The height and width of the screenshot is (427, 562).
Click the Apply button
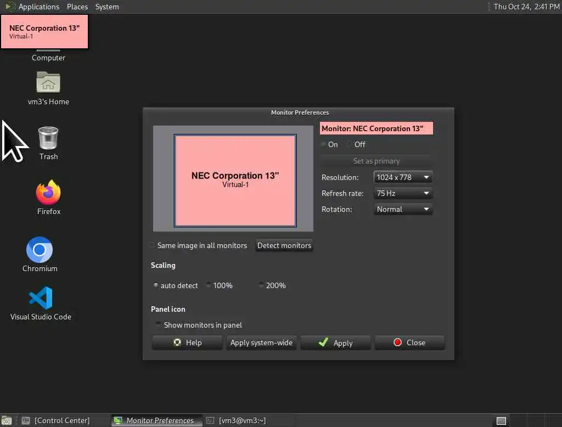pos(335,342)
